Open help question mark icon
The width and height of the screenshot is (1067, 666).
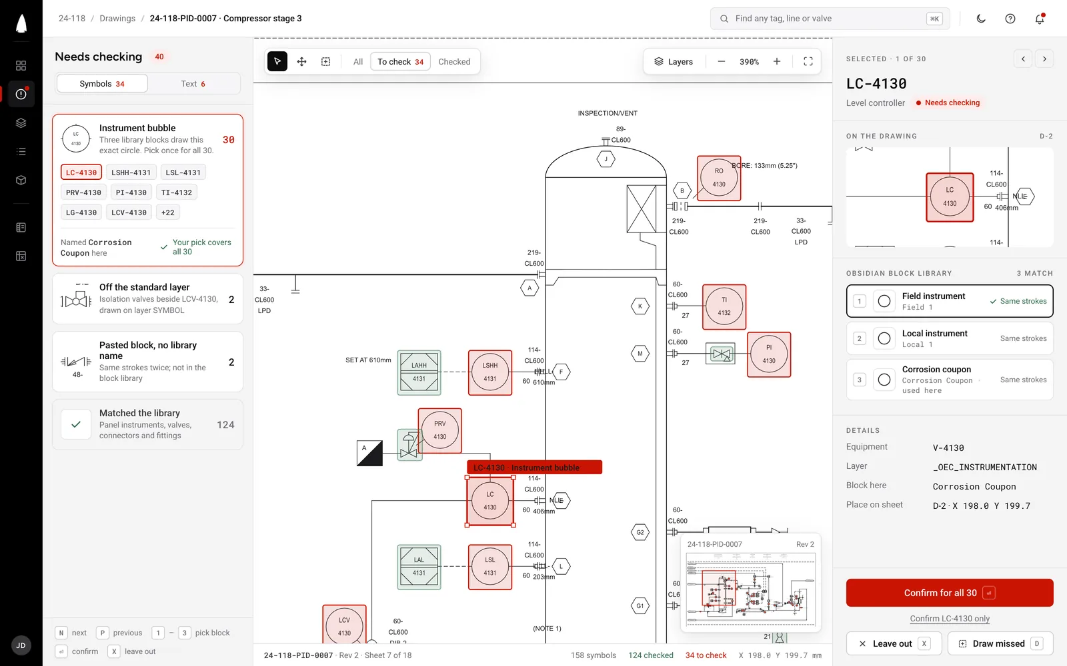[1010, 19]
